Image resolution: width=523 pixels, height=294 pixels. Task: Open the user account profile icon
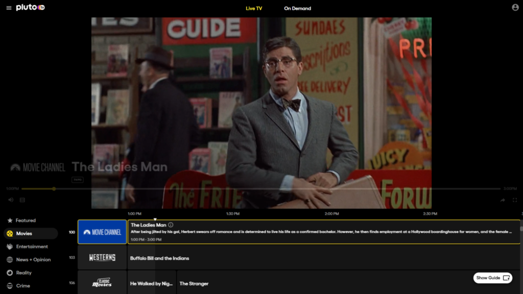point(515,7)
